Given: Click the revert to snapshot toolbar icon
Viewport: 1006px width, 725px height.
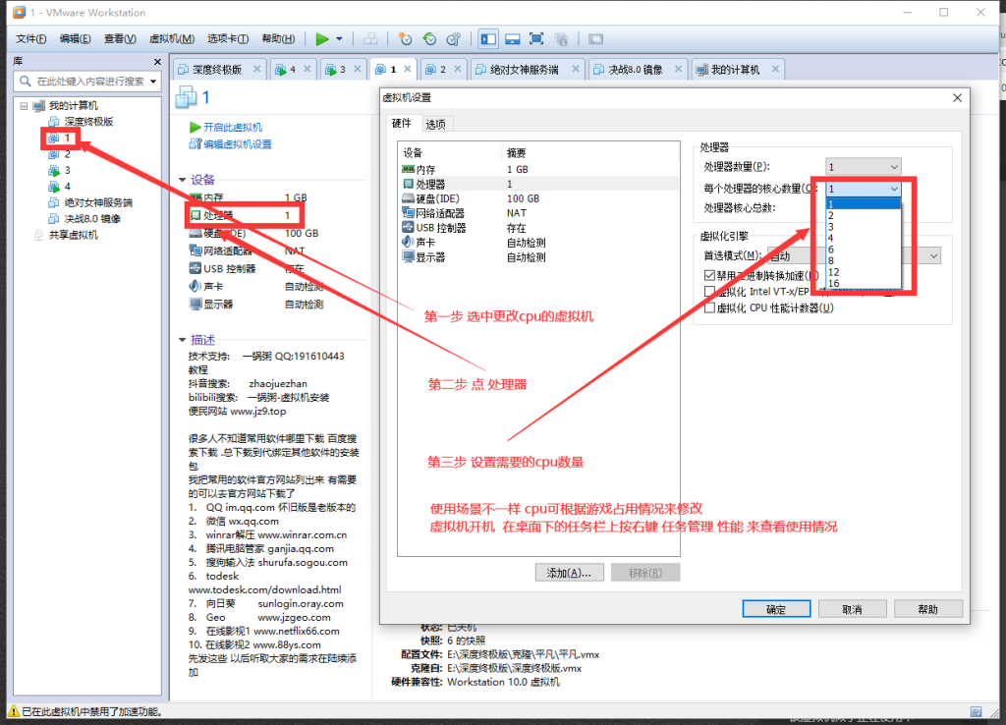Looking at the screenshot, I should coord(429,39).
